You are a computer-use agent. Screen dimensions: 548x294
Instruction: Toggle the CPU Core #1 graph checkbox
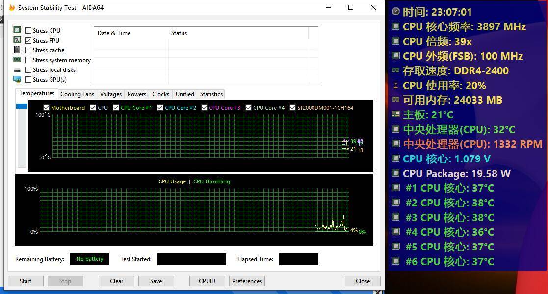coord(116,107)
